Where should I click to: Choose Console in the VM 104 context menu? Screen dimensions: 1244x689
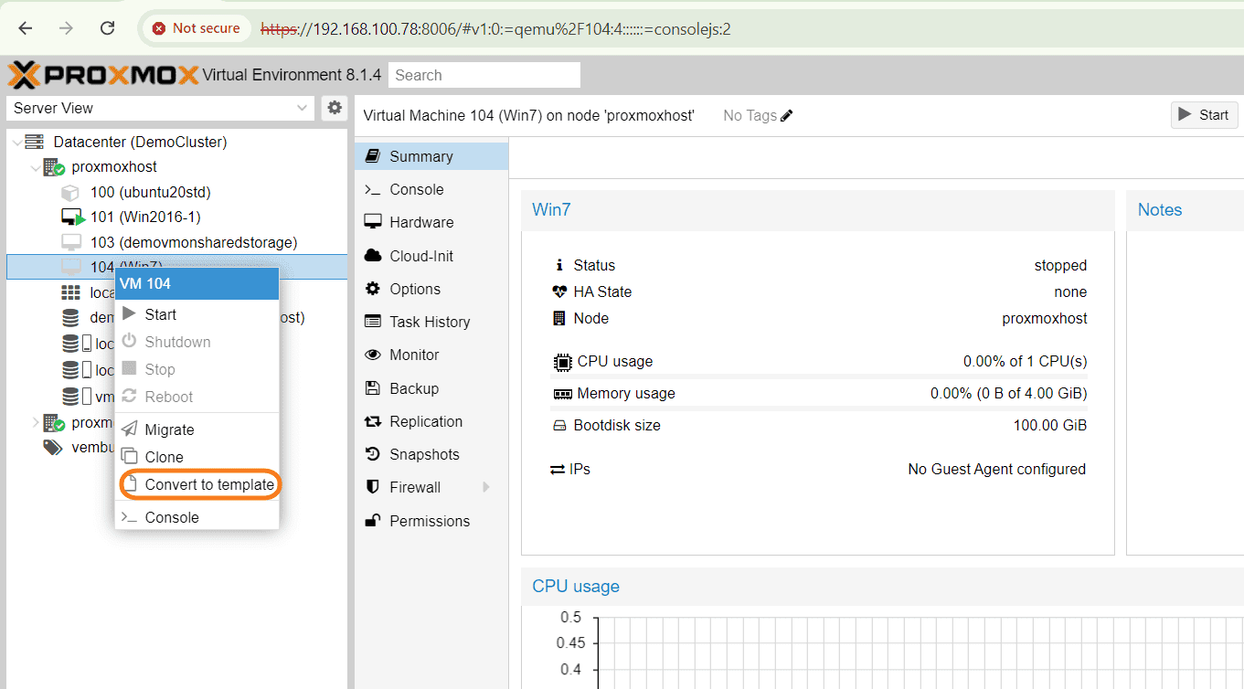[197, 517]
